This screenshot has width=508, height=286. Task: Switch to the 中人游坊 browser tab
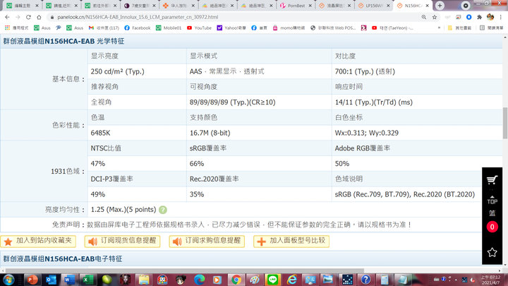pyautogui.click(x=179, y=6)
